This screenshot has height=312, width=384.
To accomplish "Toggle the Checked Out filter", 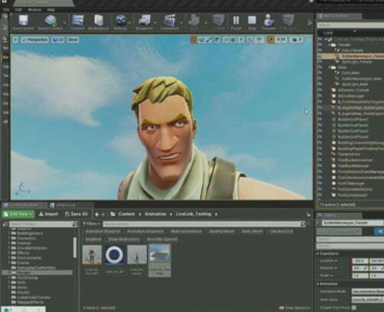I will point(281,231).
